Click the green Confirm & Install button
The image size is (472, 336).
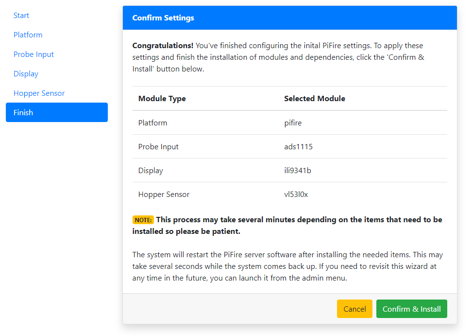[x=411, y=309]
